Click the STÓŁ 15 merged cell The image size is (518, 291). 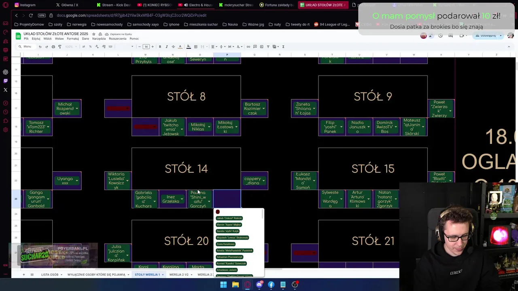click(373, 169)
